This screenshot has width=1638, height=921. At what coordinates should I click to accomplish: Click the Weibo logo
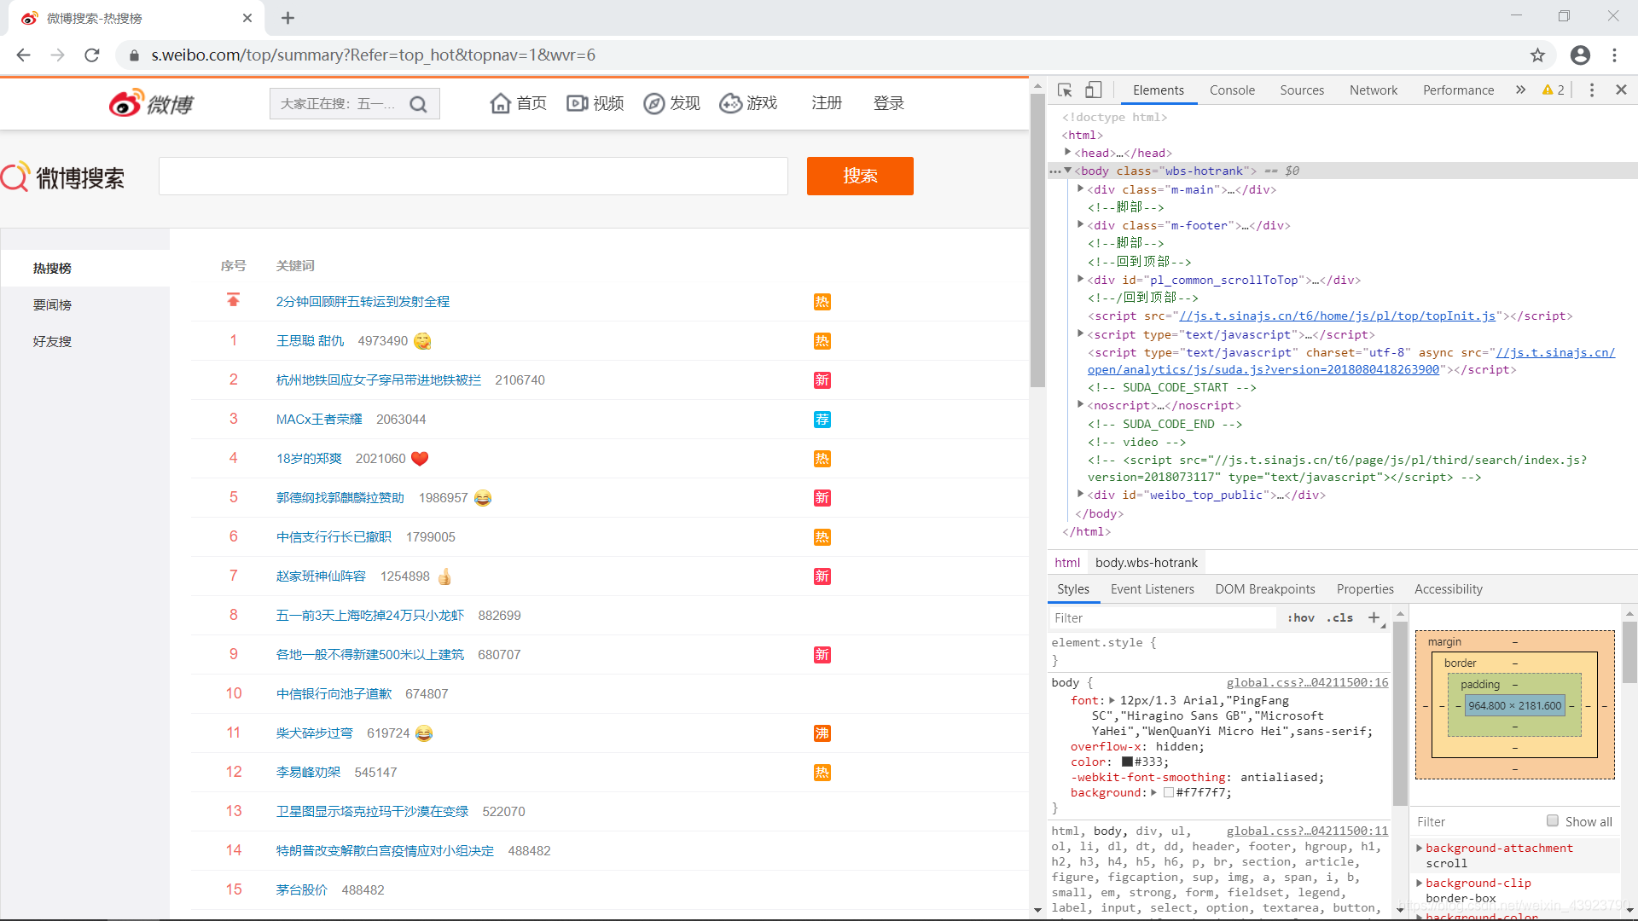151,103
